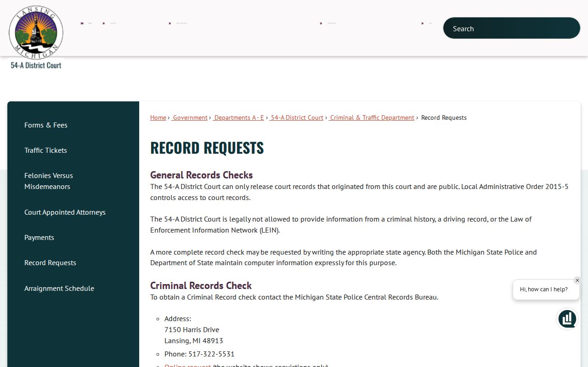Click the 'Record Requests' breadcrumb text
Image resolution: width=588 pixels, height=367 pixels.
(x=444, y=117)
